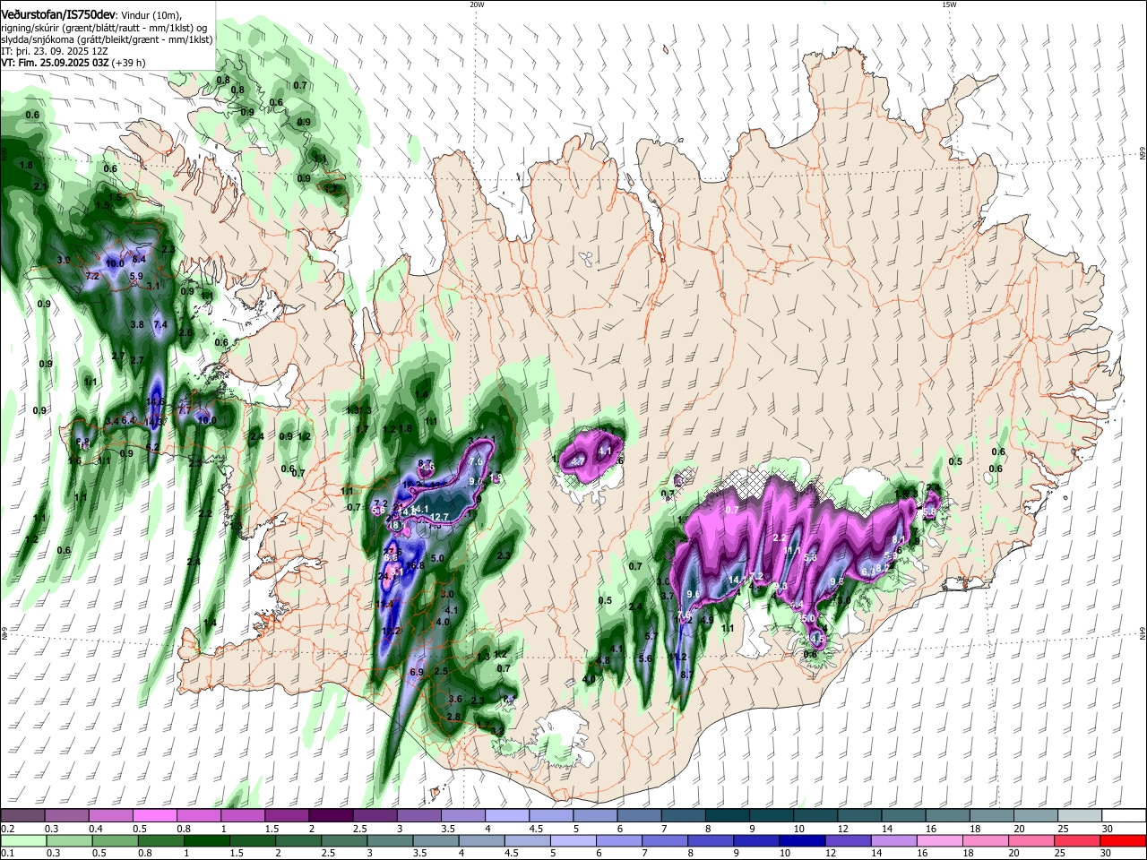The height and width of the screenshot is (860, 1147).
Task: Select the IT: þri. 23. 09. 2025 12Z line
Action: coord(55,51)
